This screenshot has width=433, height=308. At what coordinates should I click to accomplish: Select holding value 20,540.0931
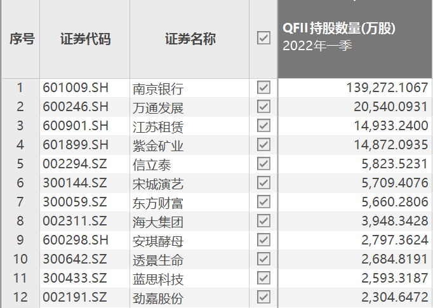391,107
